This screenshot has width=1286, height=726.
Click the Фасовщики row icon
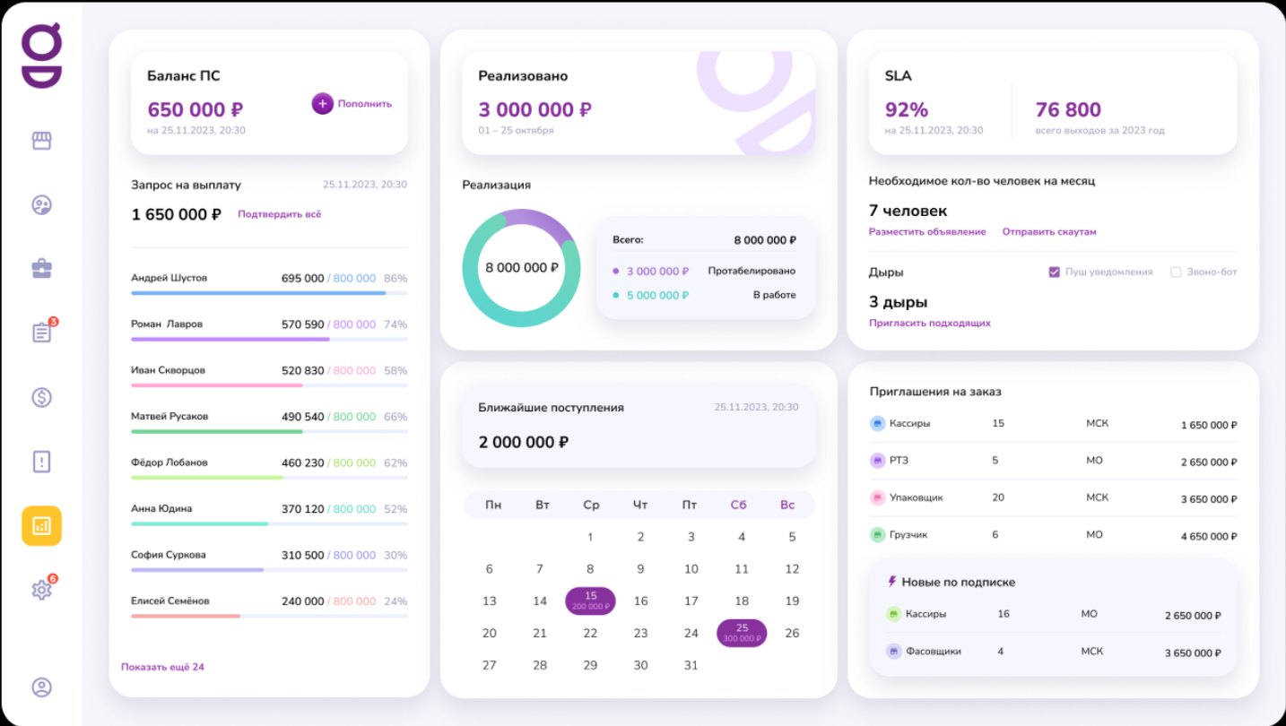pyautogui.click(x=893, y=652)
